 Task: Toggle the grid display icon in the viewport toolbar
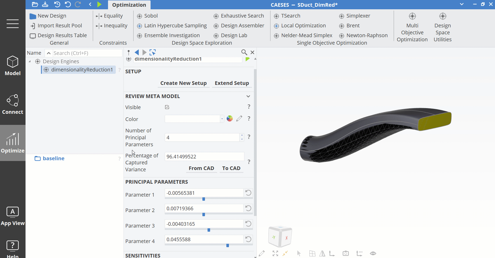312,253
